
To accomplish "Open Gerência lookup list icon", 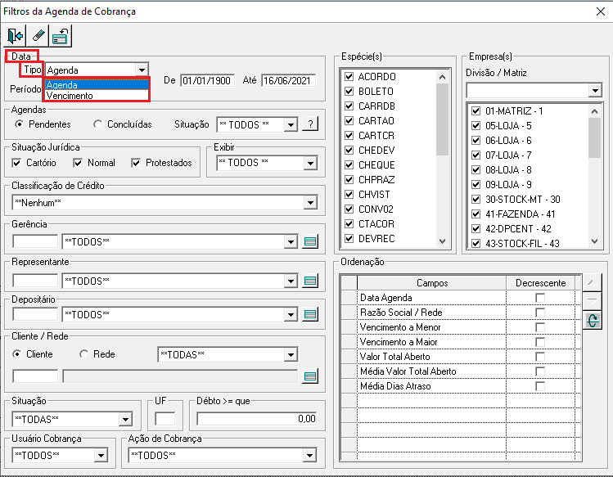I will (x=310, y=242).
